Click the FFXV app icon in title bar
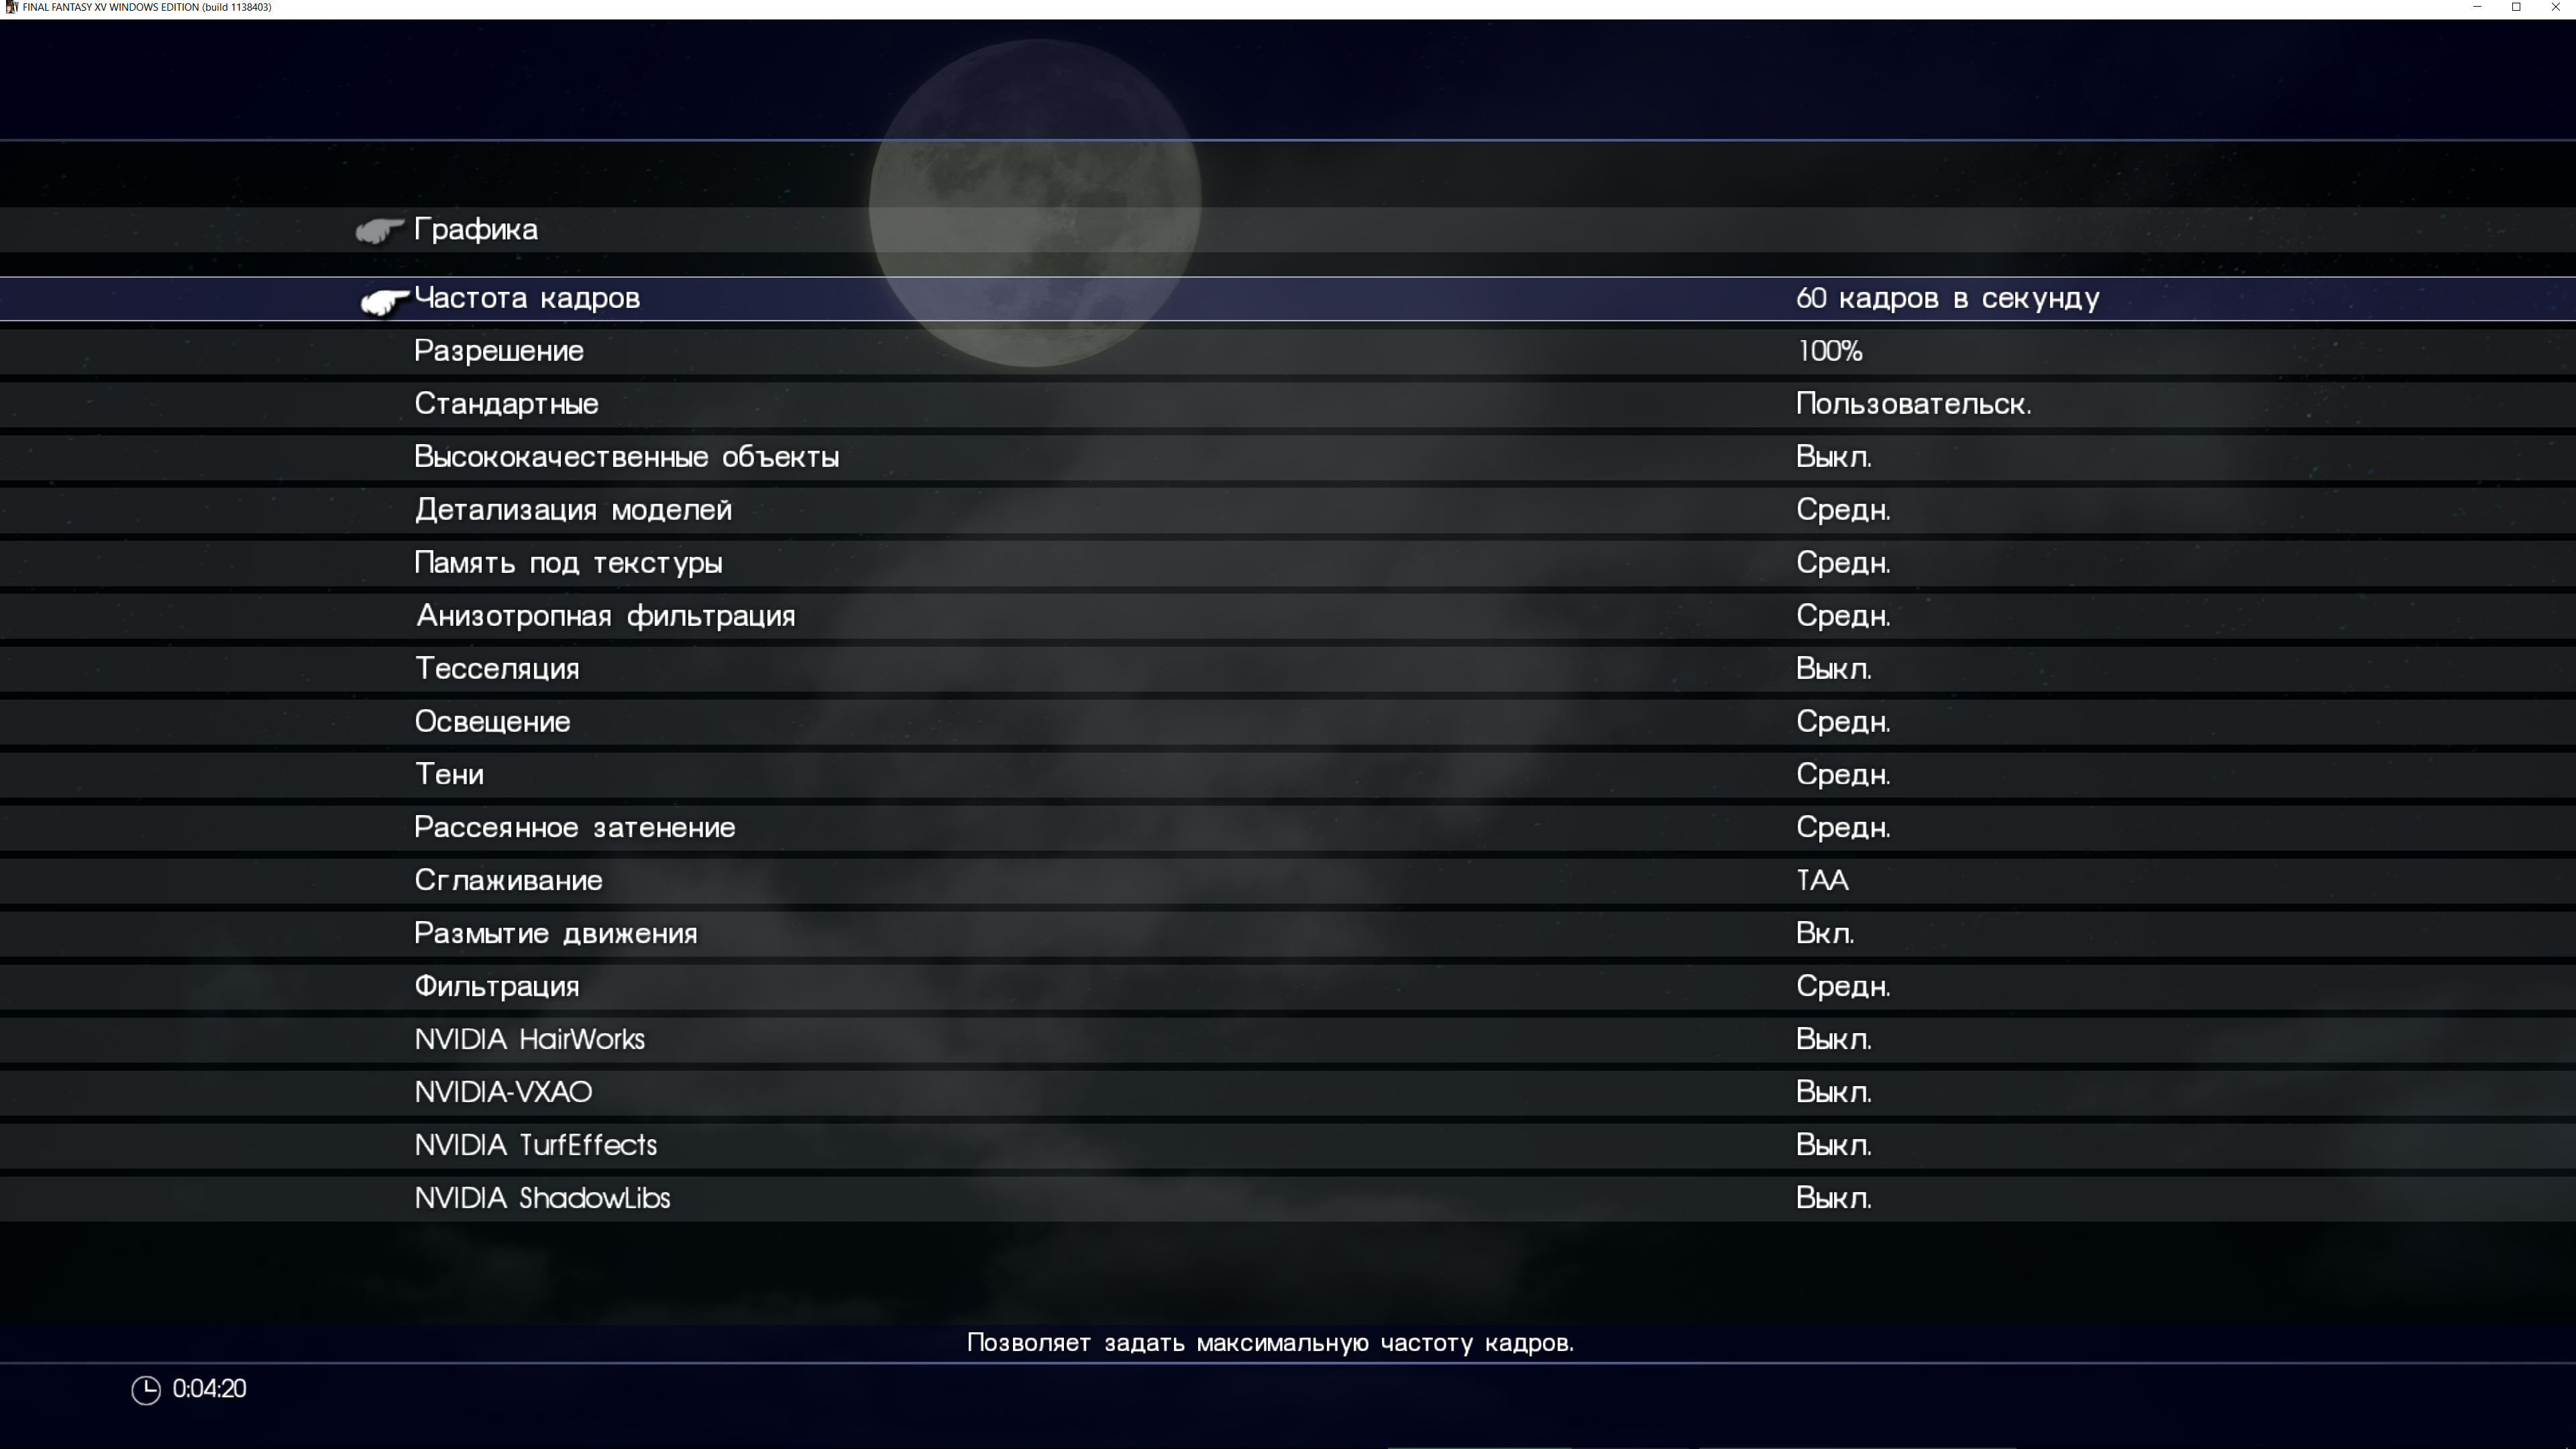 (11, 7)
